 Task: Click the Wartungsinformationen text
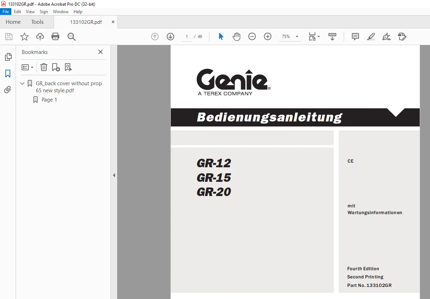tap(375, 213)
